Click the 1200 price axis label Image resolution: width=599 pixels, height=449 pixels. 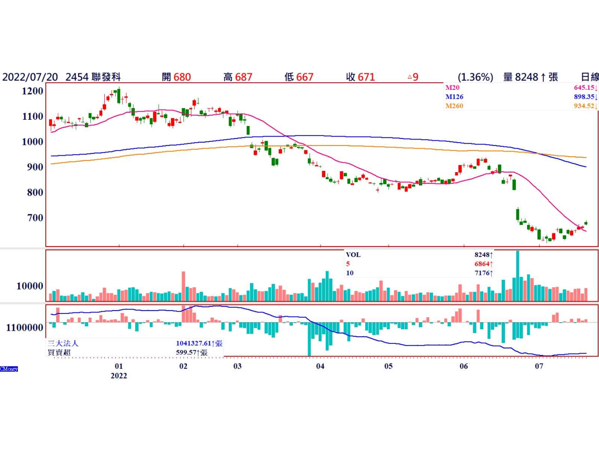(33, 91)
